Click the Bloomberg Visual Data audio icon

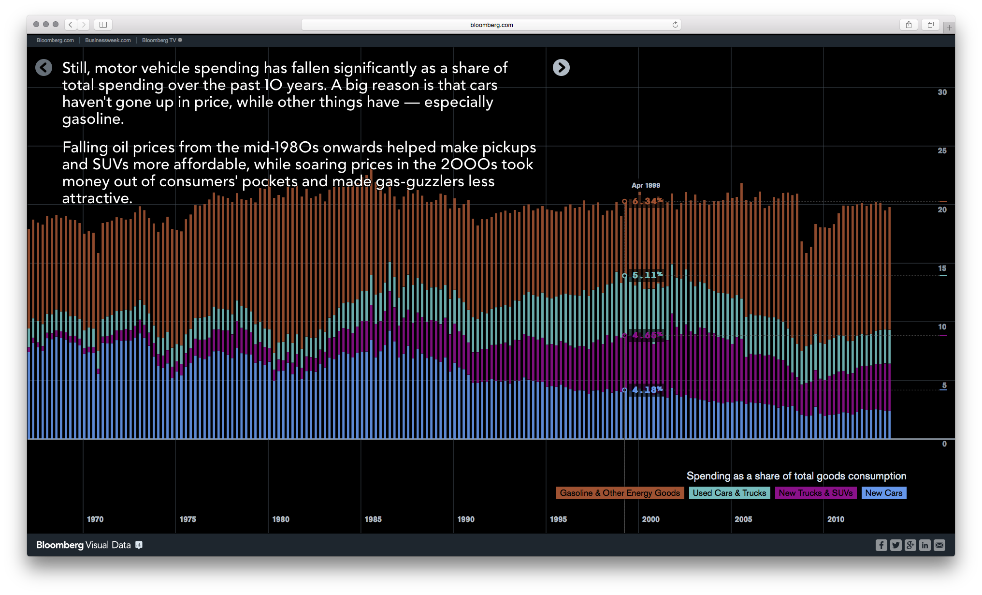[x=139, y=545]
